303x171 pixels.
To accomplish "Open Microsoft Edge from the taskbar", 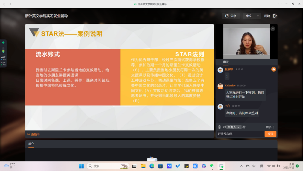I will click(x=151, y=166).
